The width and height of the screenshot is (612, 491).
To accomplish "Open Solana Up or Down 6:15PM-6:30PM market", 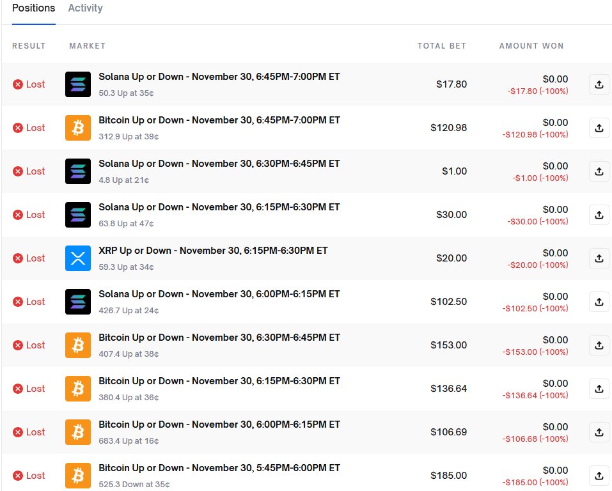I will [219, 207].
